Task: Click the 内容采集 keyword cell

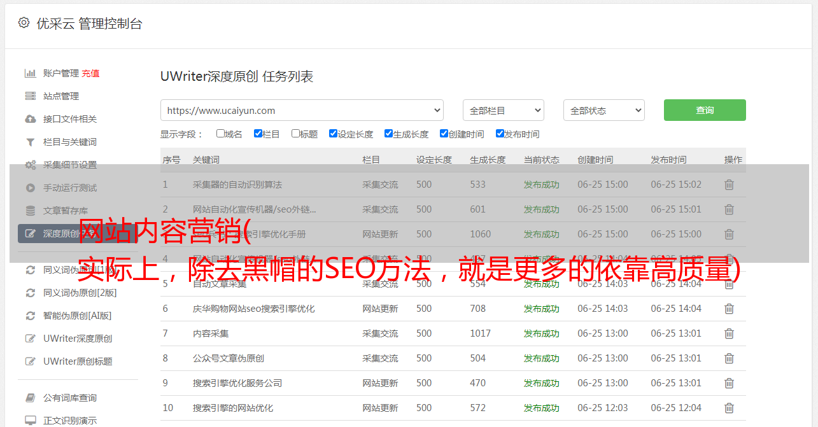Action: click(211, 333)
